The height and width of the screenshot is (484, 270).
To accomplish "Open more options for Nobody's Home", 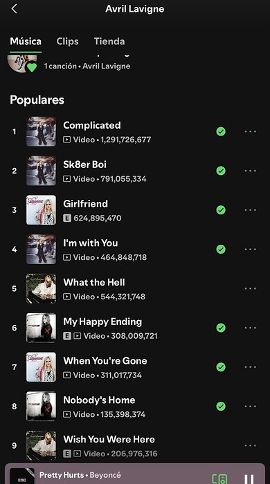I will point(250,407).
